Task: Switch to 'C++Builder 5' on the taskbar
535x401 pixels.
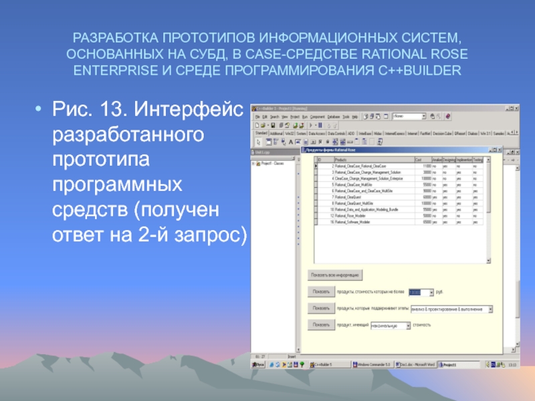Action: [x=329, y=365]
